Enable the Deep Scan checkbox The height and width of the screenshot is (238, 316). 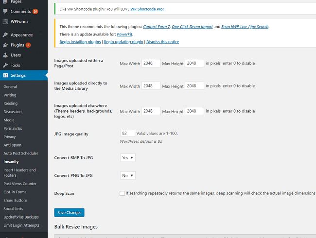(x=122, y=193)
